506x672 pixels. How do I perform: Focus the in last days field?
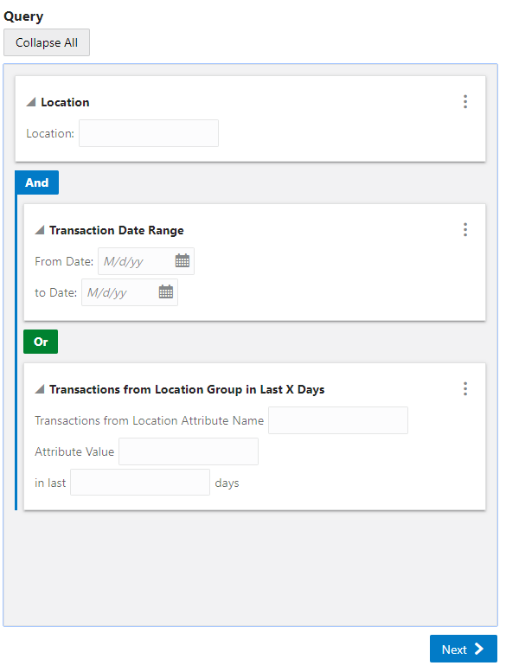140,482
